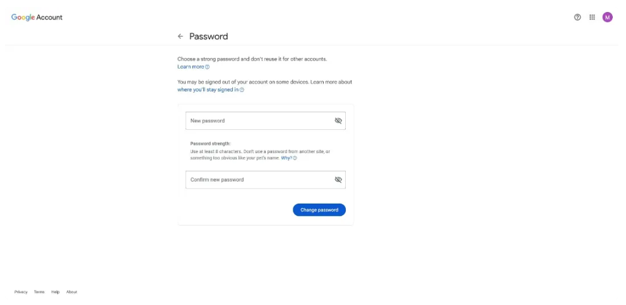Focus the Confirm new password field
Image resolution: width=626 pixels, height=305 pixels.
click(x=266, y=180)
